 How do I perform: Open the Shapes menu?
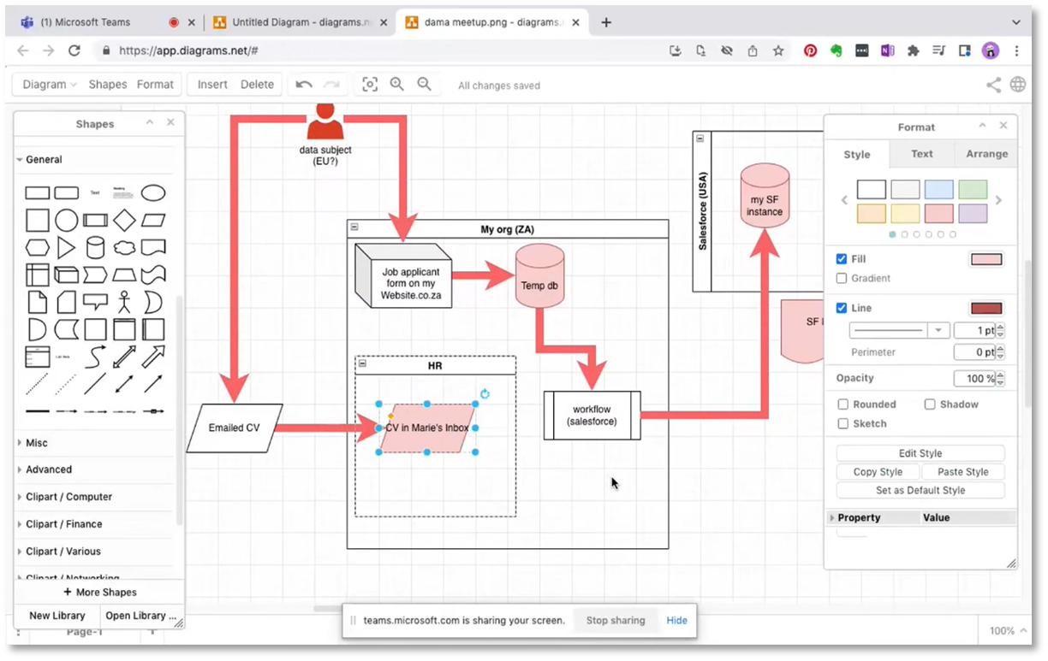point(108,84)
